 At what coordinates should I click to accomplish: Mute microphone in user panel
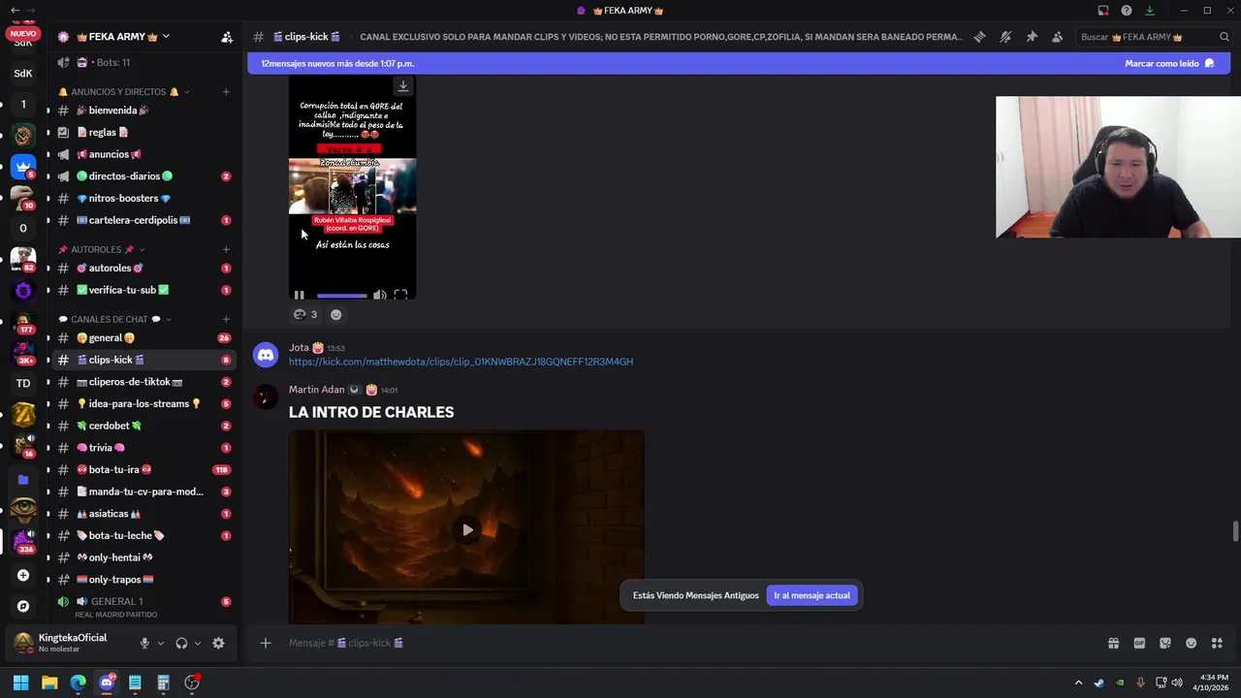pos(144,643)
